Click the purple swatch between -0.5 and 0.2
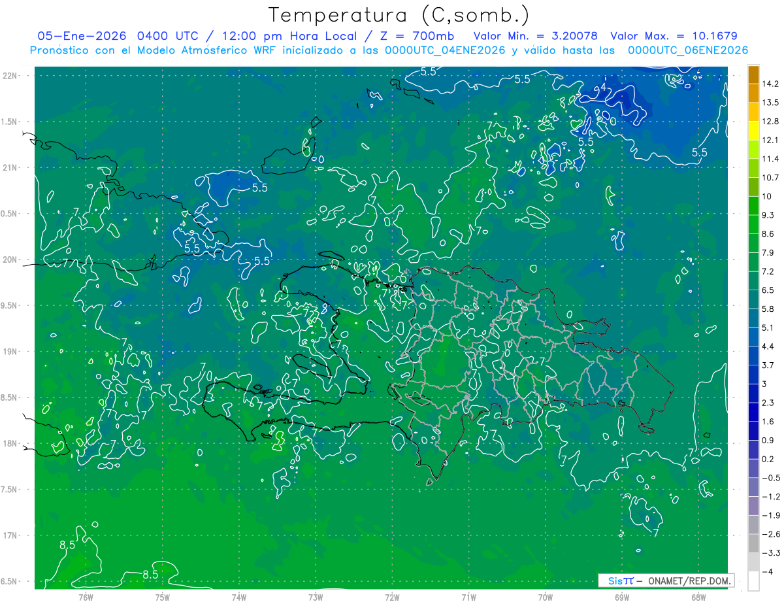The height and width of the screenshot is (606, 784). pos(753,469)
